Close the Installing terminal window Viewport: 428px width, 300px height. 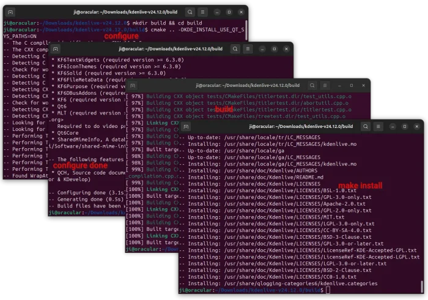pyautogui.click(x=416, y=127)
